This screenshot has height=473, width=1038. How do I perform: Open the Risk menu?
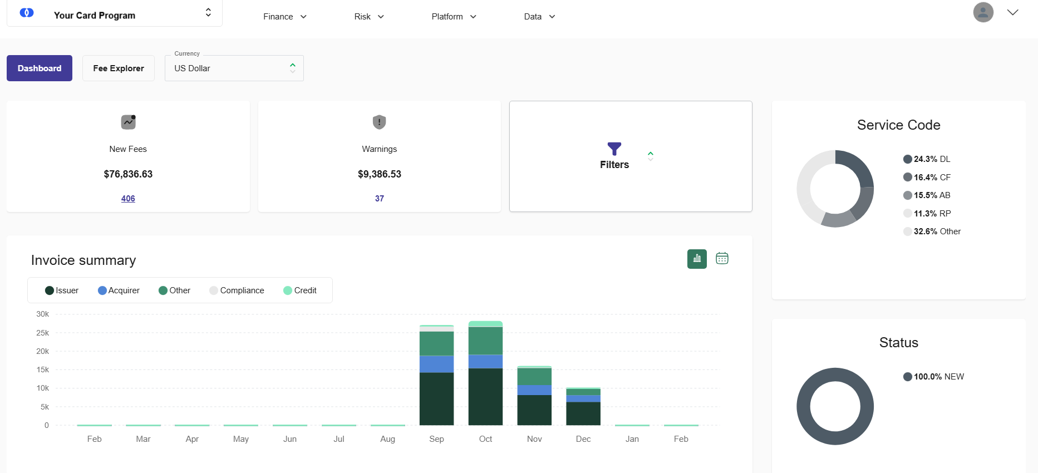[369, 17]
